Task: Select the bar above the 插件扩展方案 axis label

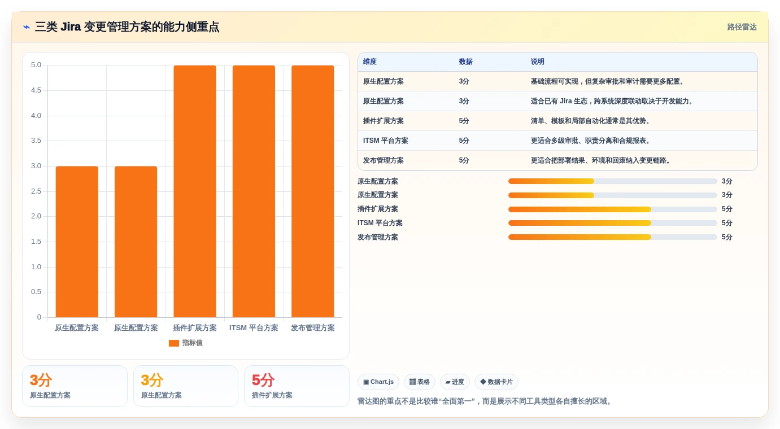Action: tap(195, 191)
